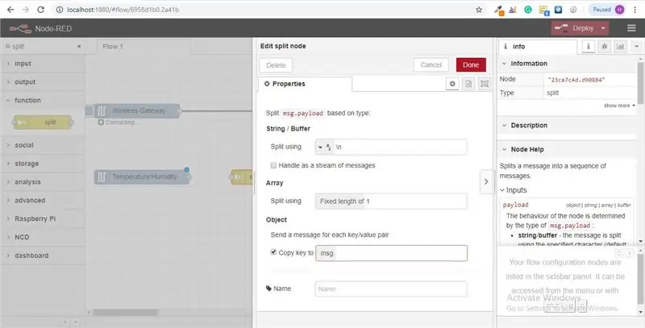Click the Delete button in editor
This screenshot has width=645, height=328.
[276, 65]
